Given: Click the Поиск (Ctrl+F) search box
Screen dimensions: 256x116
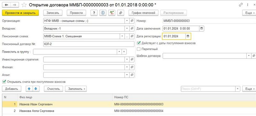Looking at the screenshot, I should click(208, 89).
